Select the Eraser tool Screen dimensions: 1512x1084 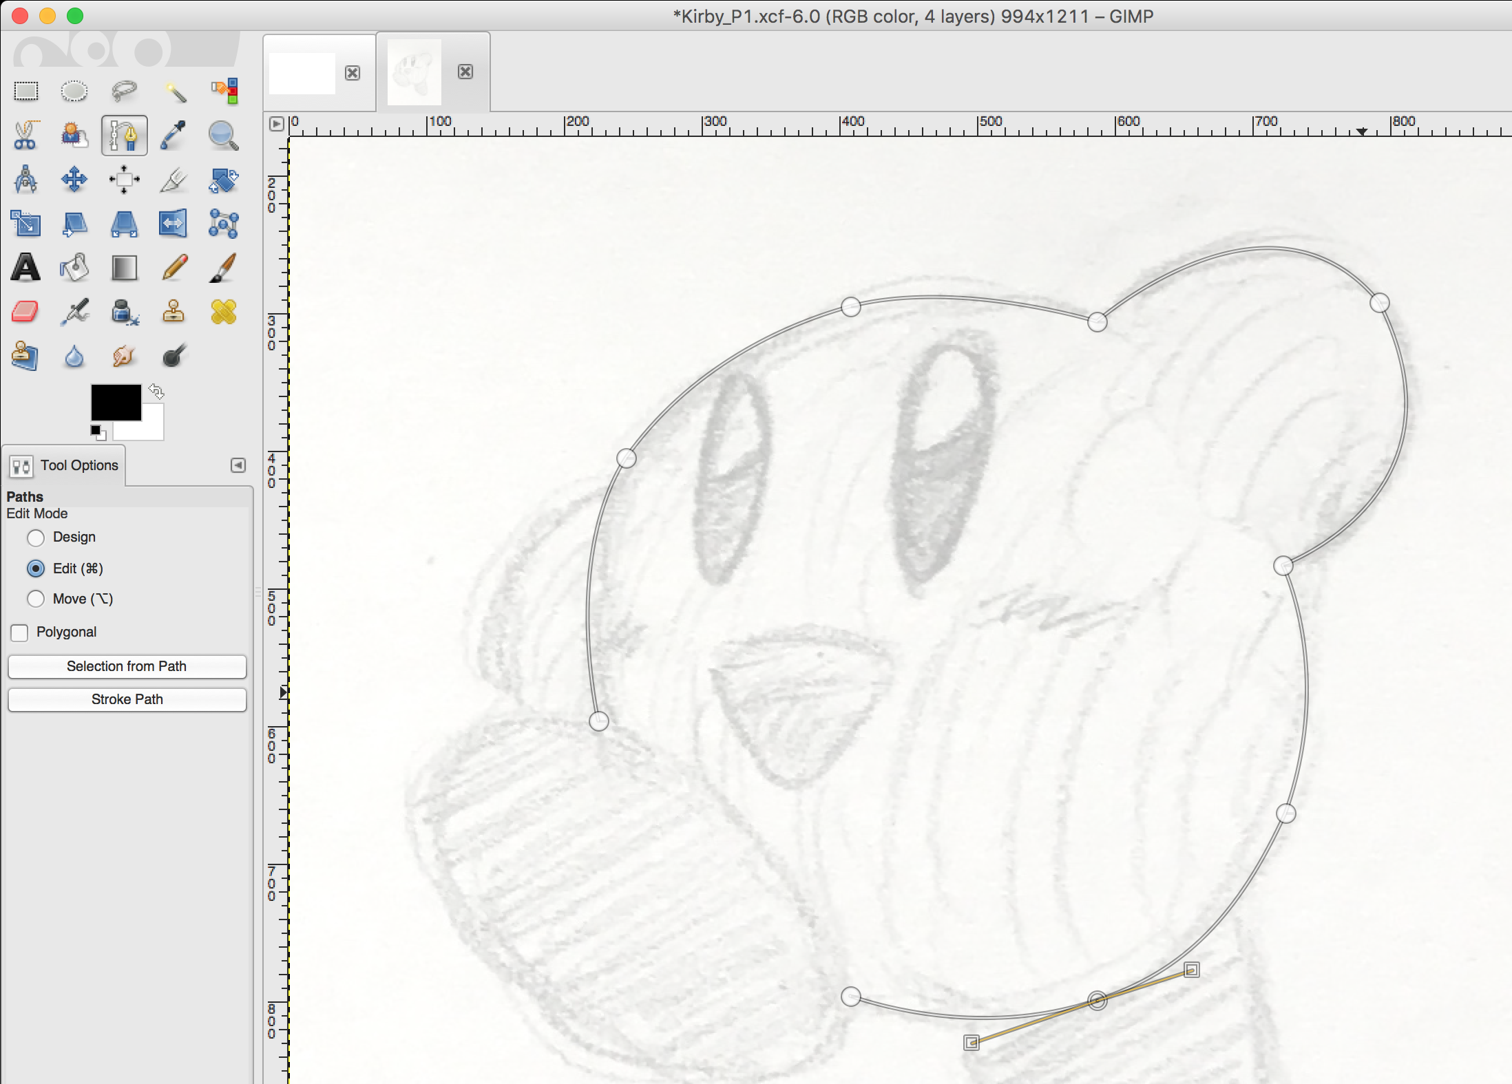(x=26, y=312)
